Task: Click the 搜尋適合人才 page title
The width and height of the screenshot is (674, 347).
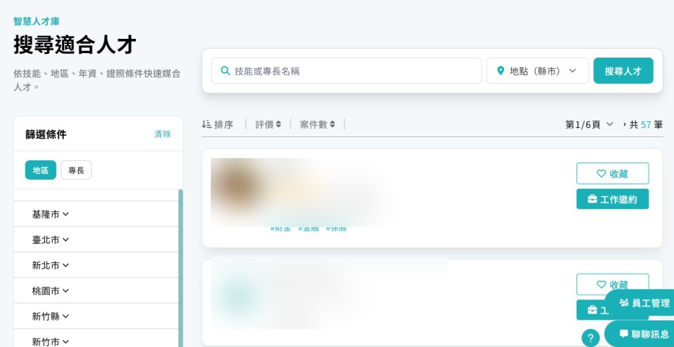Action: coord(75,45)
